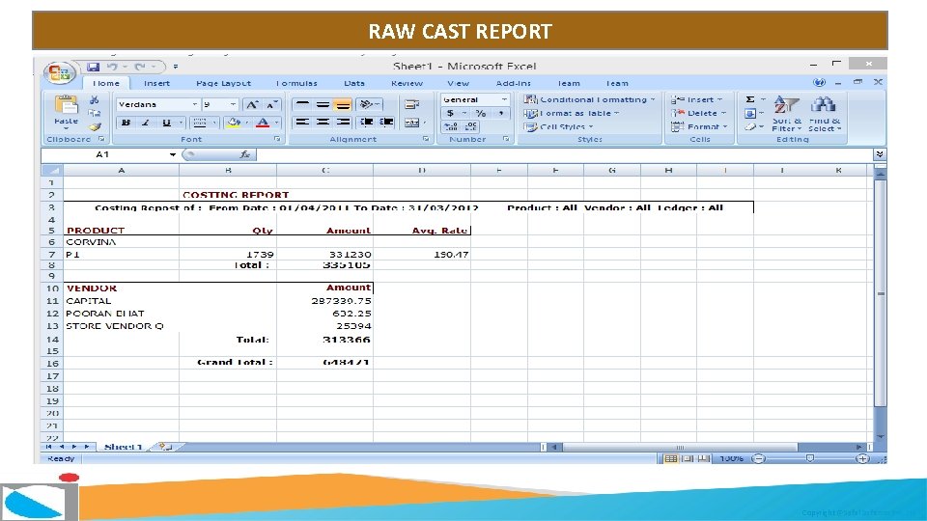Viewport: 927px width, 521px height.
Task: Adjust the zoom slider handle
Action: click(810, 459)
